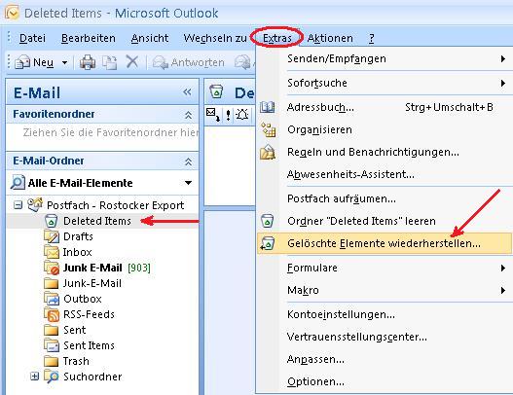Select the Deleted Items folder
The image size is (513, 395).
click(x=97, y=221)
